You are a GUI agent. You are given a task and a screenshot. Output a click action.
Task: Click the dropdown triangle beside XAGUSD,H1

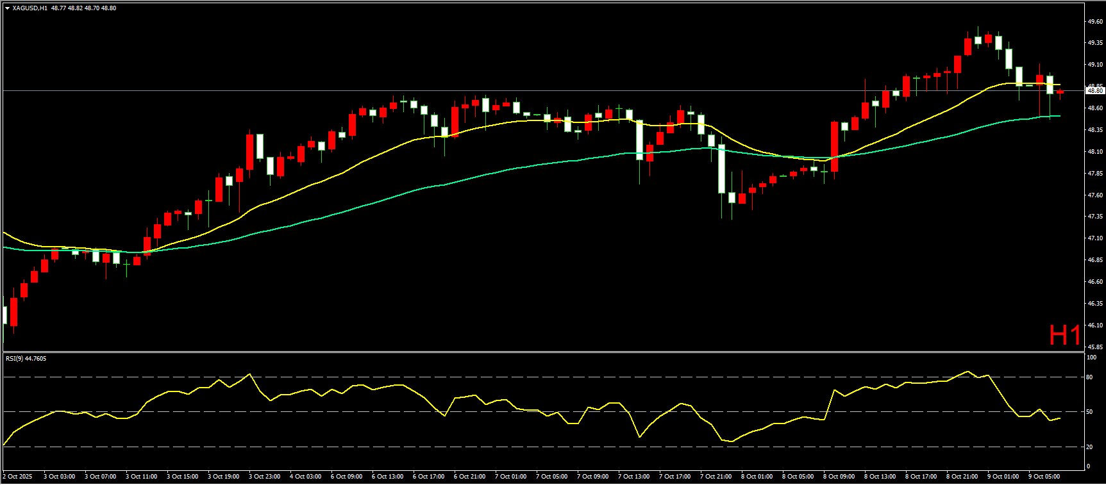[x=7, y=8]
